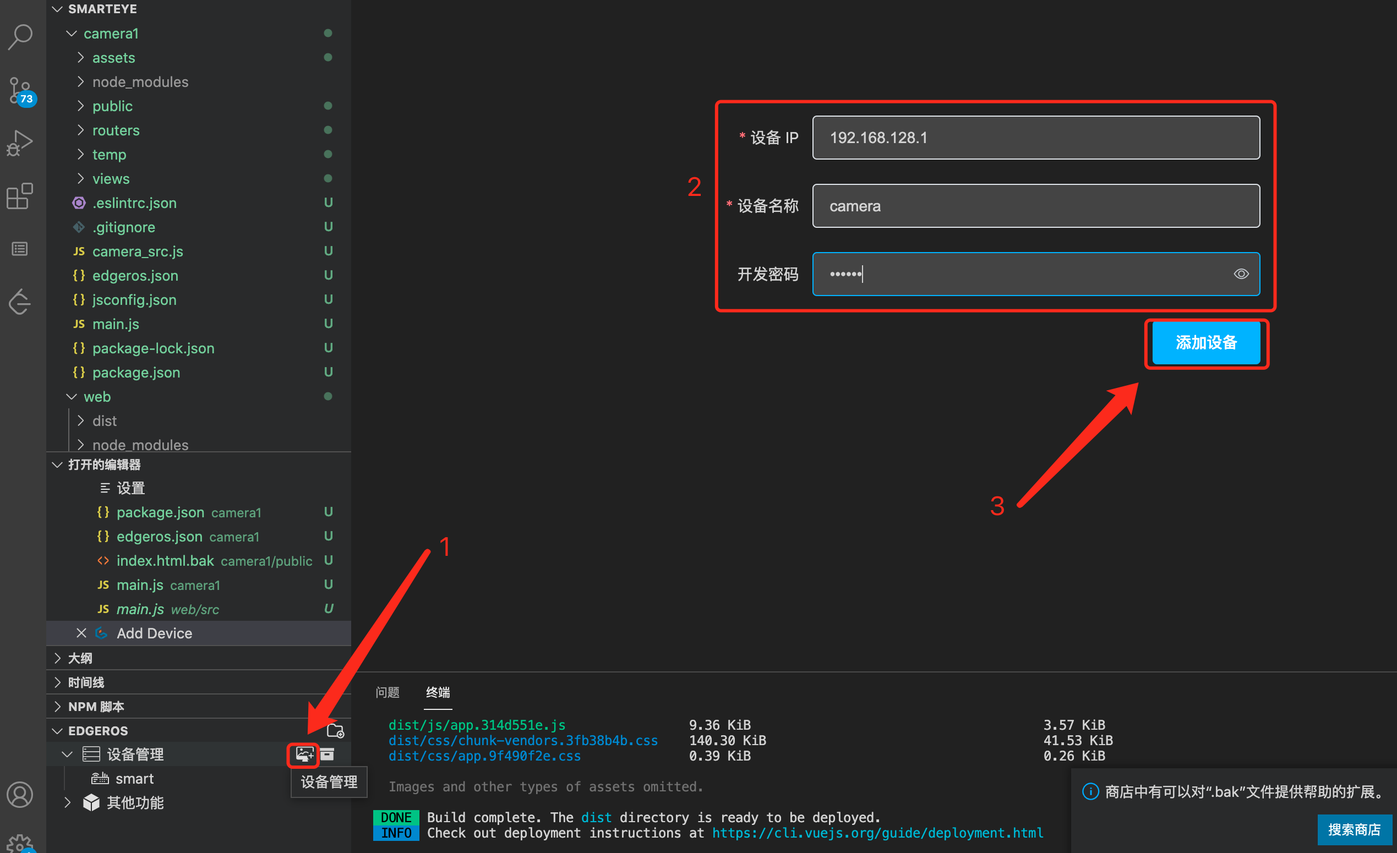Close the Add Device editor tab
Viewport: 1397px width, 853px height.
coord(81,633)
